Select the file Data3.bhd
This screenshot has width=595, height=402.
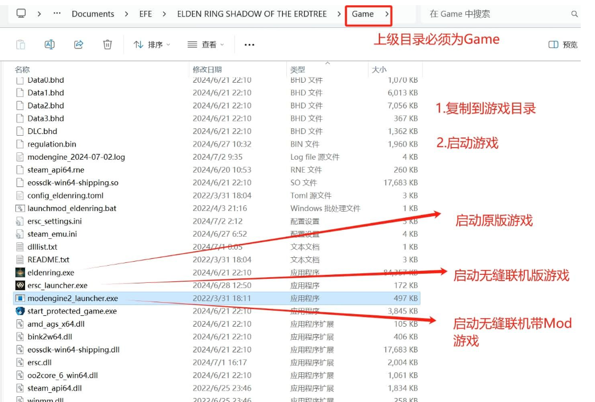[46, 119]
